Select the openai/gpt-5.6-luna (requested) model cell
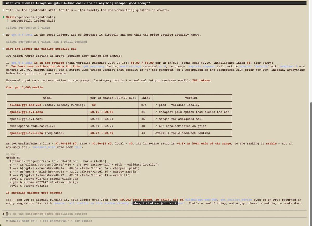This screenshot has width=312, height=226. tap(47, 133)
